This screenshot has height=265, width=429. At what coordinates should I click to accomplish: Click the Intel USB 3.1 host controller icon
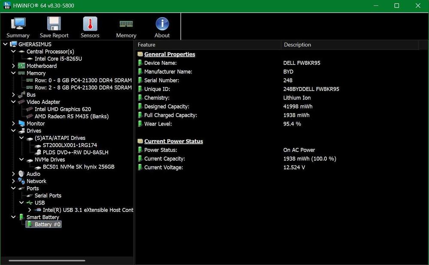coord(38,210)
